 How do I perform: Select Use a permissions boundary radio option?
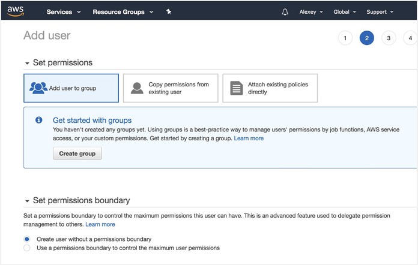(x=26, y=248)
